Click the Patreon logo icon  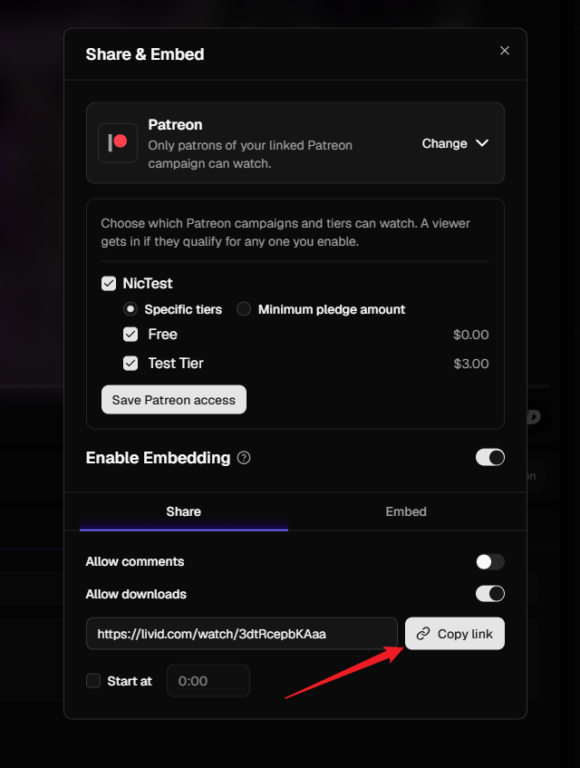click(118, 142)
